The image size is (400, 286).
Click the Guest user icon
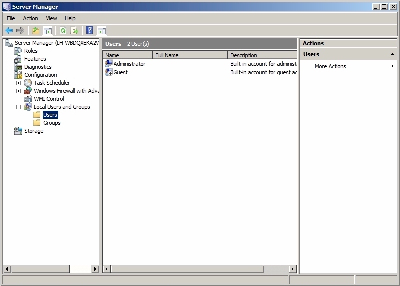coord(109,72)
